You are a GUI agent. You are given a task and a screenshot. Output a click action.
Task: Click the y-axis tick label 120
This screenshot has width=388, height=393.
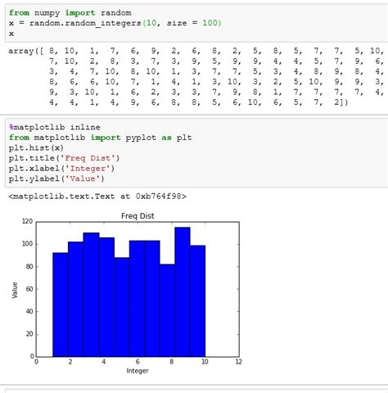(27, 221)
